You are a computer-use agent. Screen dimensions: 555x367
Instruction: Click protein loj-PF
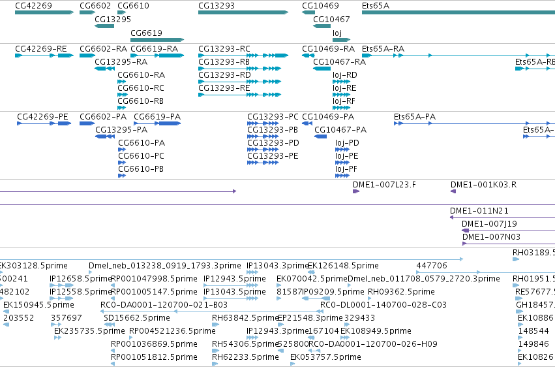pos(346,169)
